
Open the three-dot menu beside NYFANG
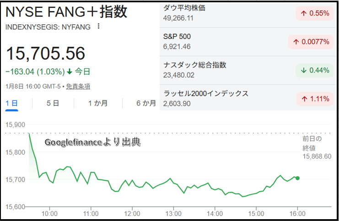click(98, 27)
